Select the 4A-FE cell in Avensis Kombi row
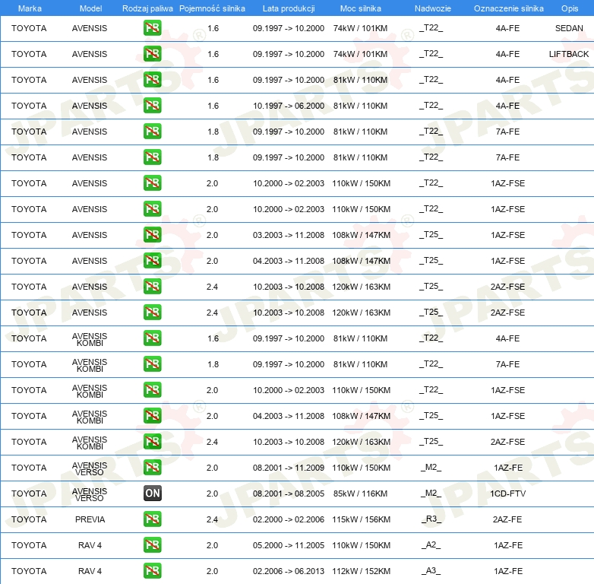This screenshot has height=584, width=594. 507,338
